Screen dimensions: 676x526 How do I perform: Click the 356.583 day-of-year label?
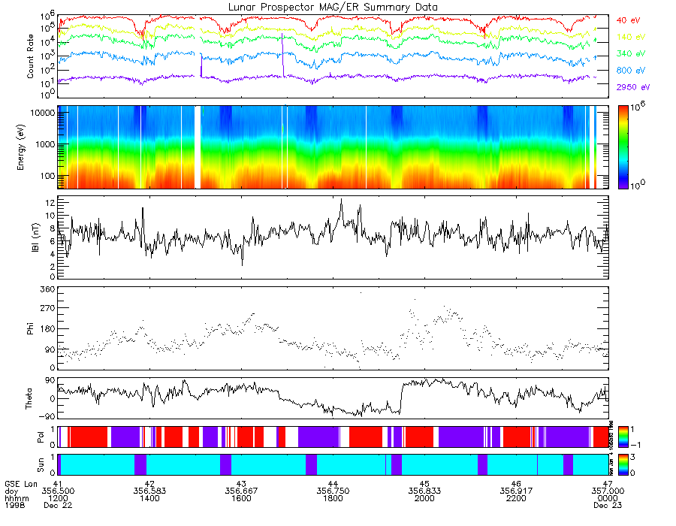(x=149, y=491)
